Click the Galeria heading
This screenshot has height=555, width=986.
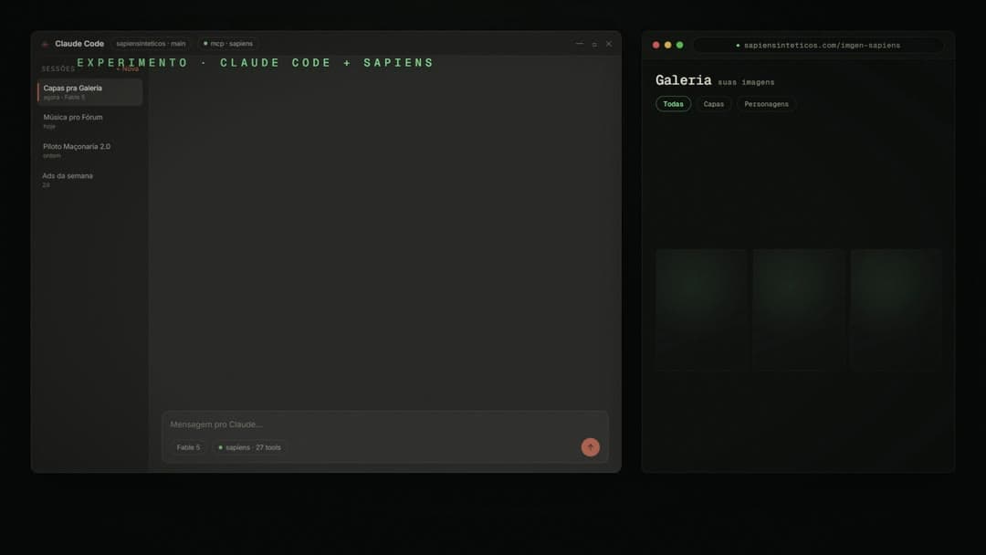pos(684,80)
